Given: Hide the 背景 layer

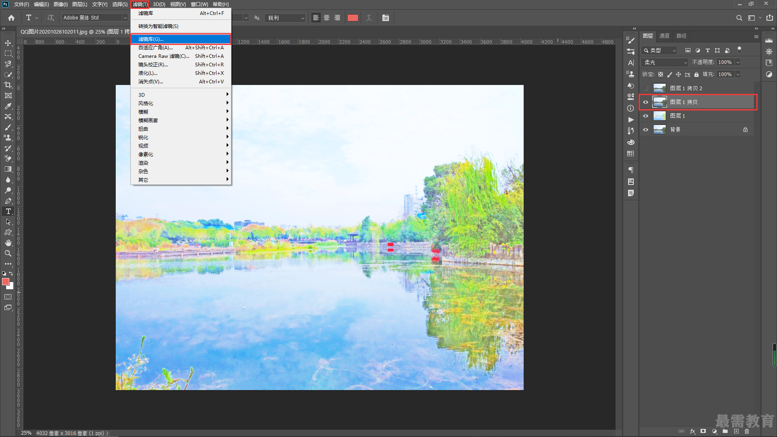Looking at the screenshot, I should (x=645, y=129).
